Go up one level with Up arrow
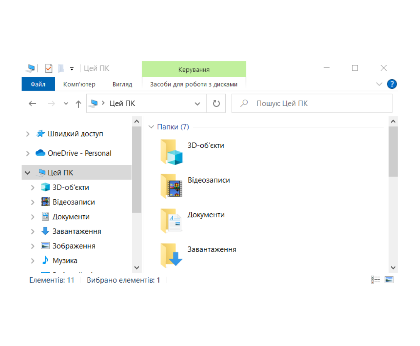This screenshot has width=420, height=346. coord(78,104)
